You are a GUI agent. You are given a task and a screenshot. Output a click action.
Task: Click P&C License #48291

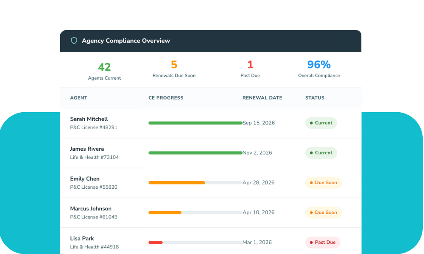pos(94,127)
